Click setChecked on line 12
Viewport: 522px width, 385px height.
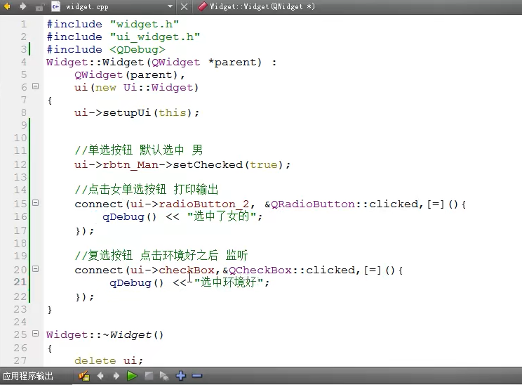[x=208, y=165]
